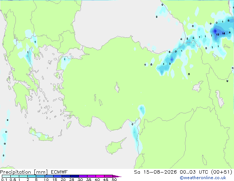Click the 'ECMWF' model name label
Image resolution: width=234 pixels, height=181 pixels.
pos(59,172)
